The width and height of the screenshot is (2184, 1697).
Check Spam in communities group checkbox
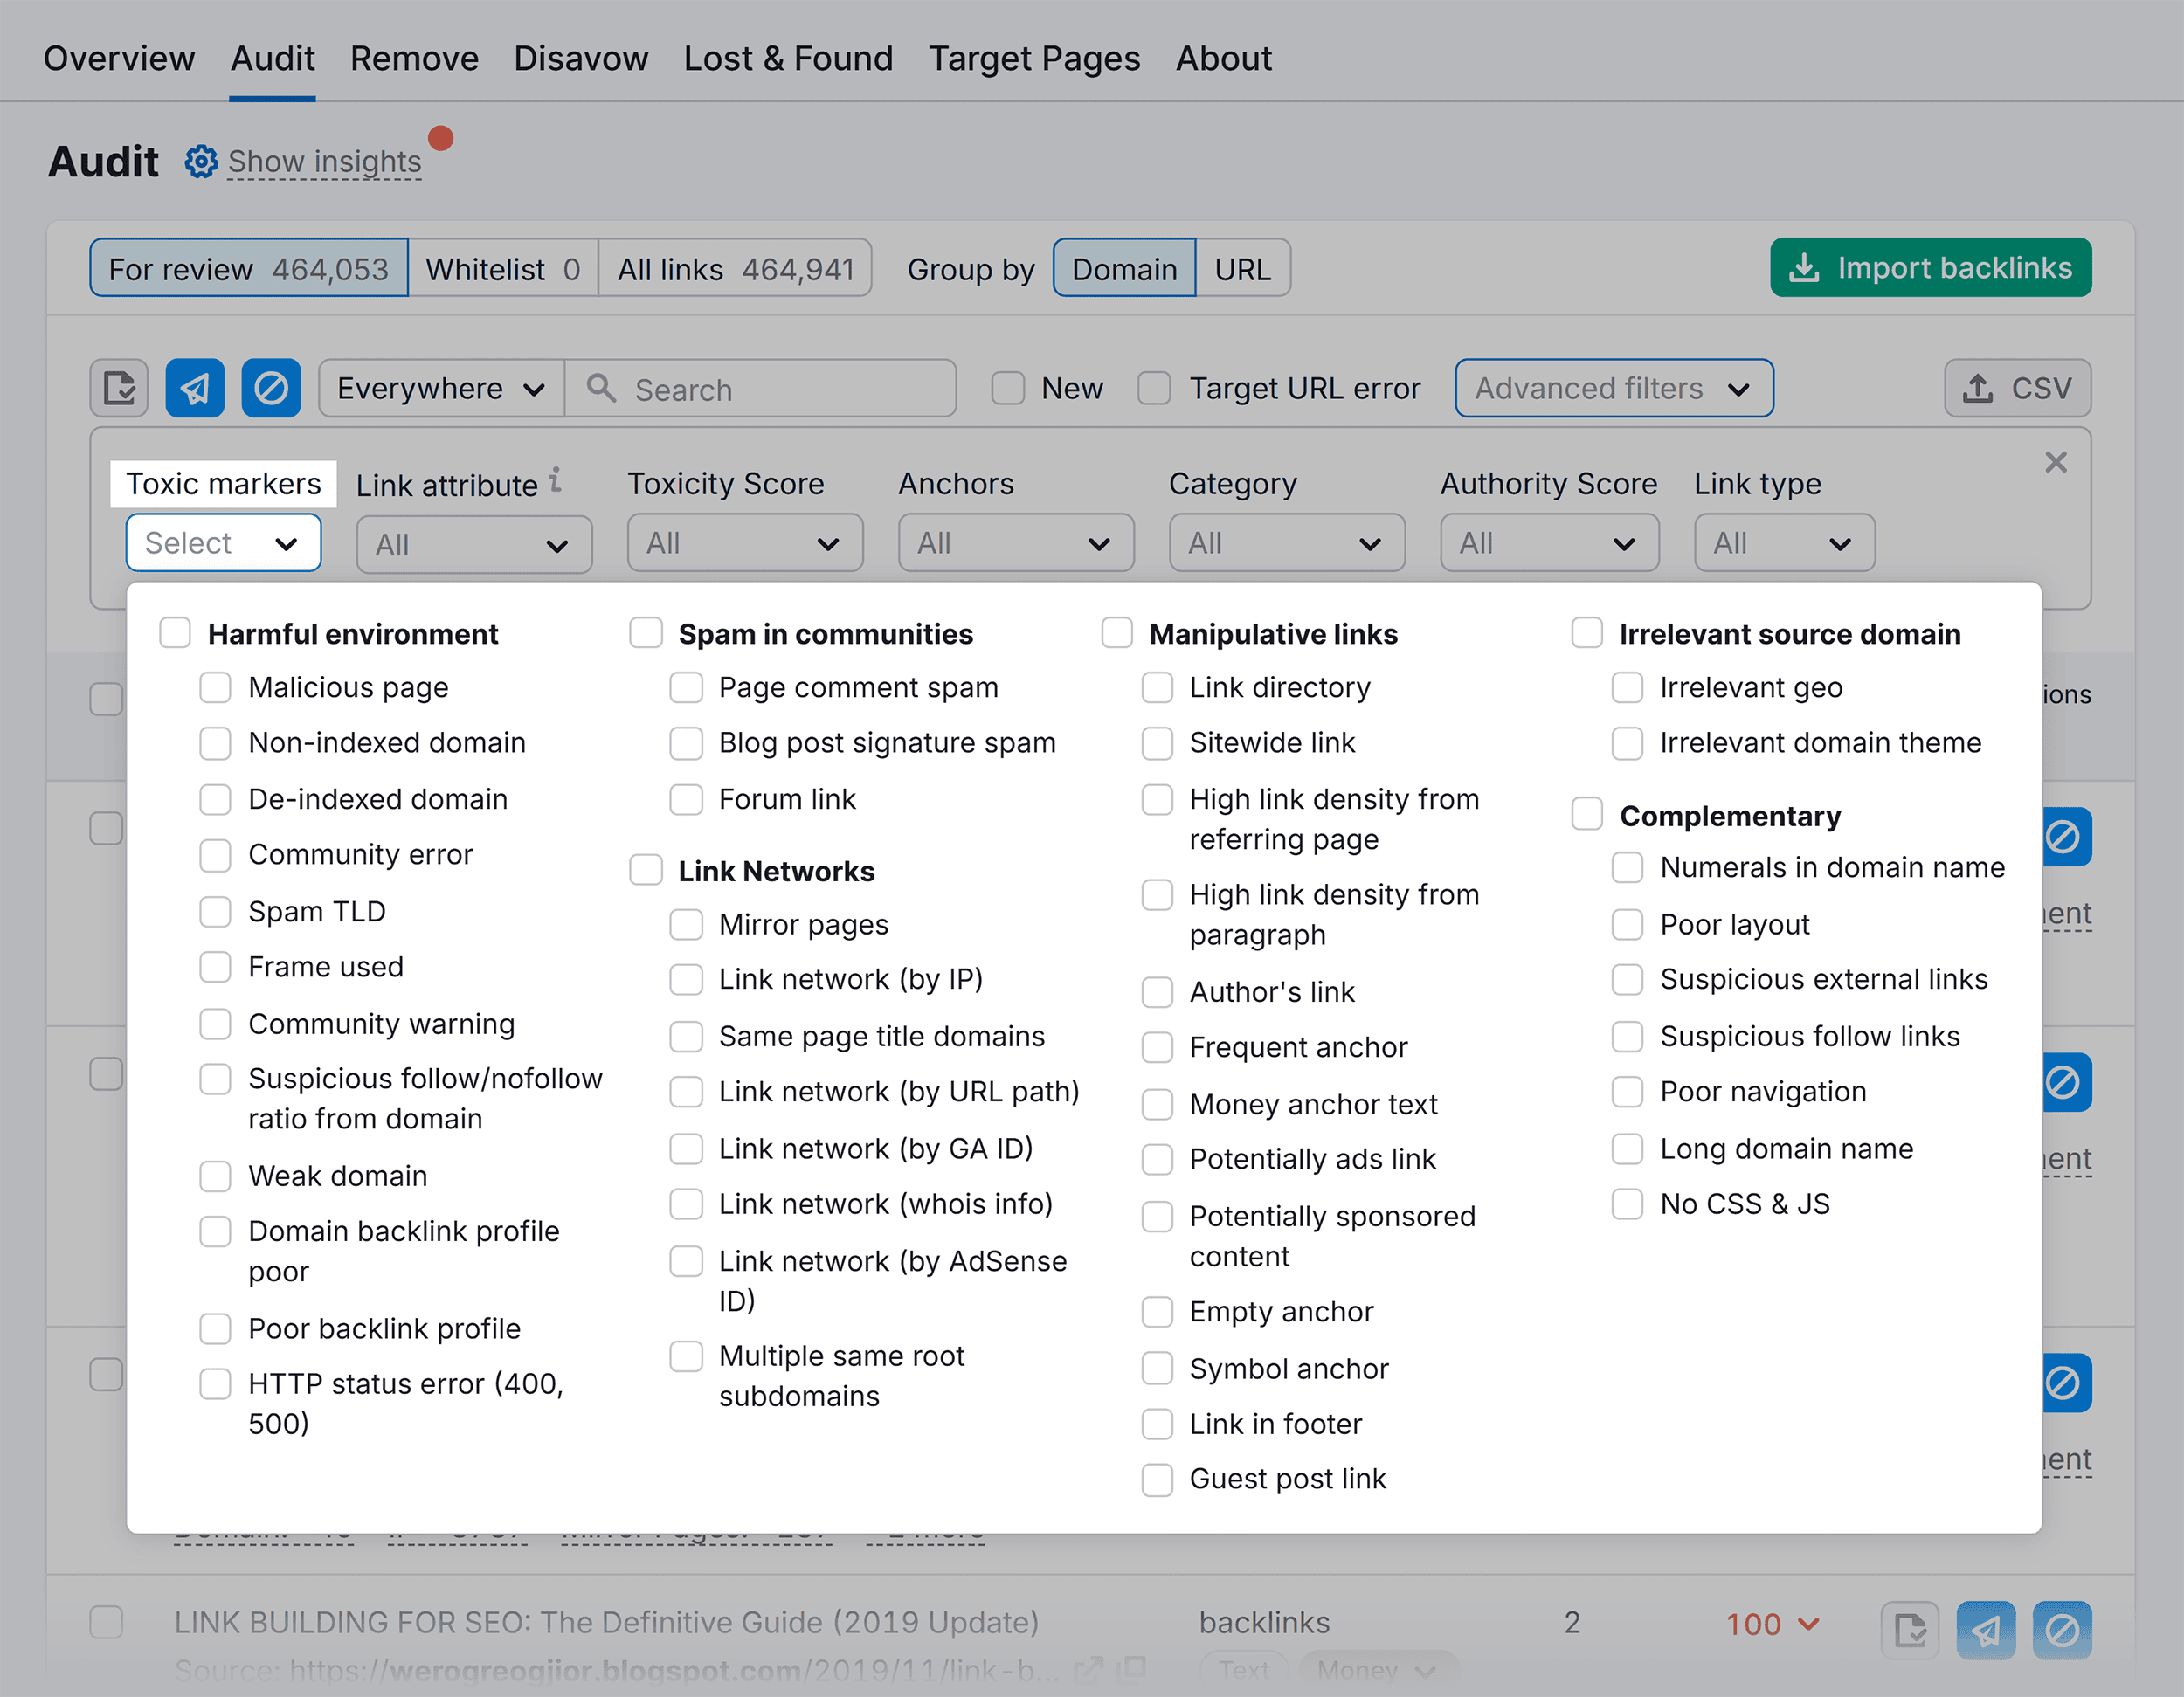646,633
